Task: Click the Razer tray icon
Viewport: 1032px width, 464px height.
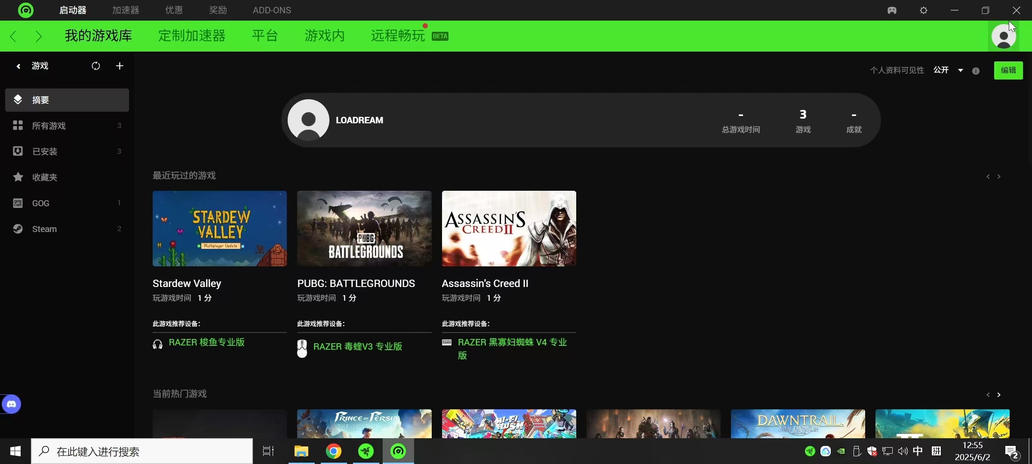Action: [810, 451]
